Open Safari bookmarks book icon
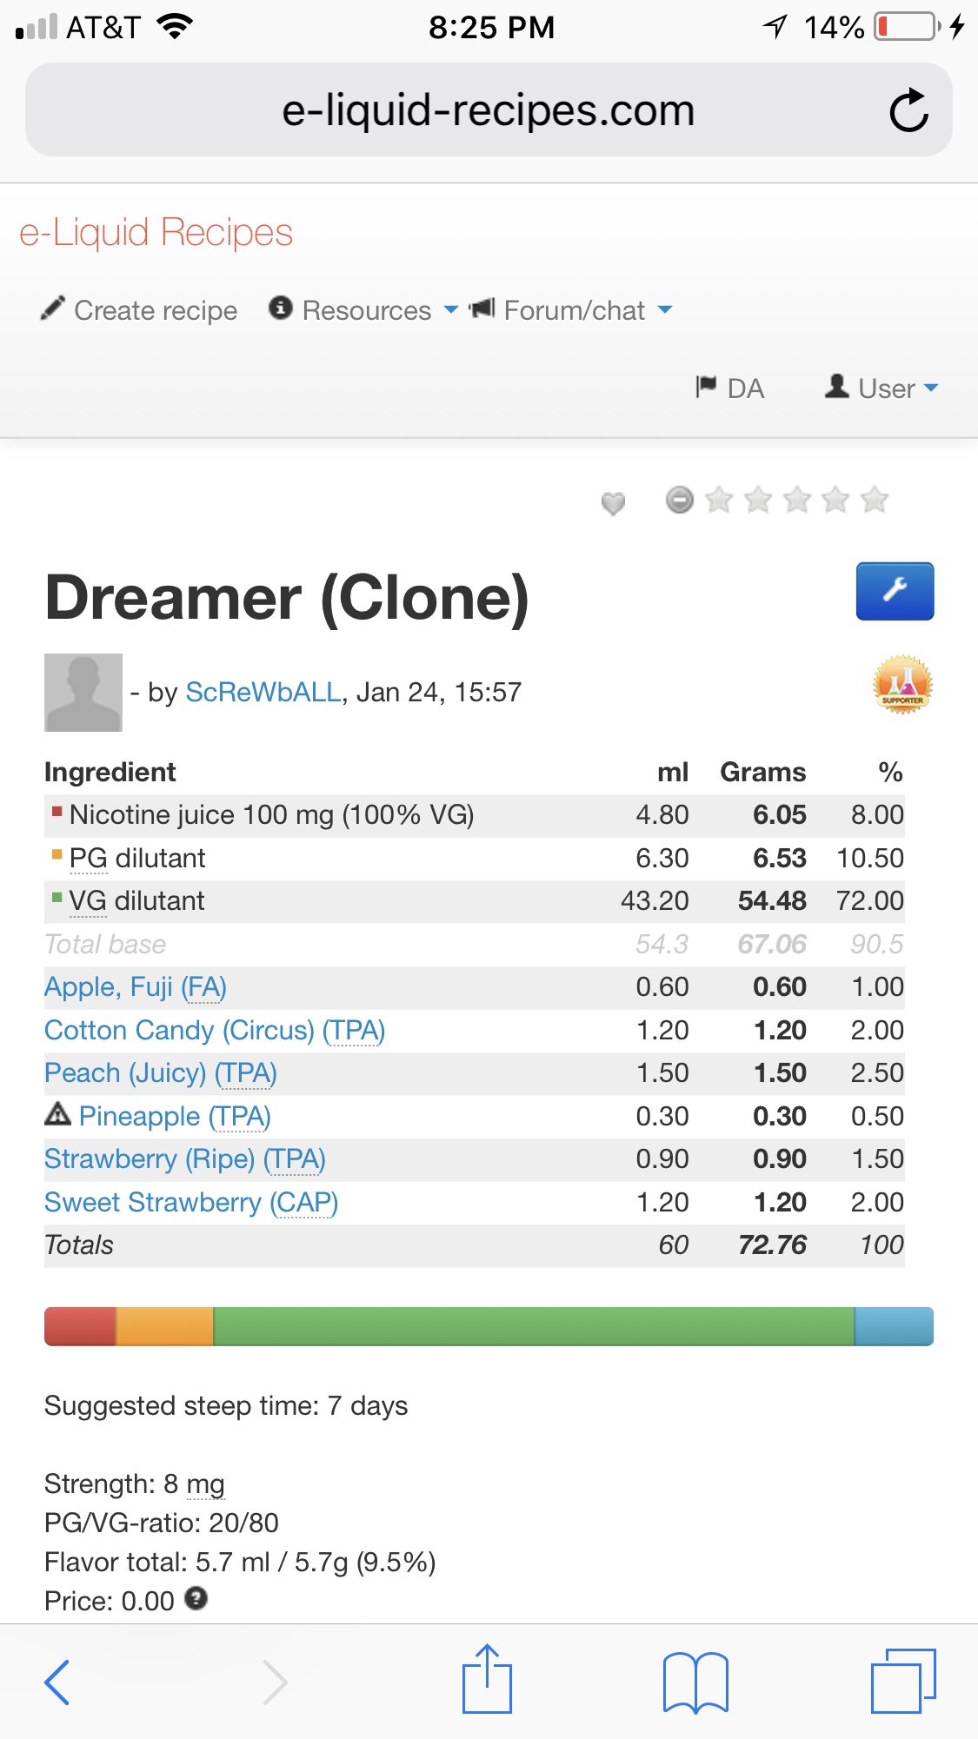Image resolution: width=978 pixels, height=1739 pixels. [x=695, y=1682]
